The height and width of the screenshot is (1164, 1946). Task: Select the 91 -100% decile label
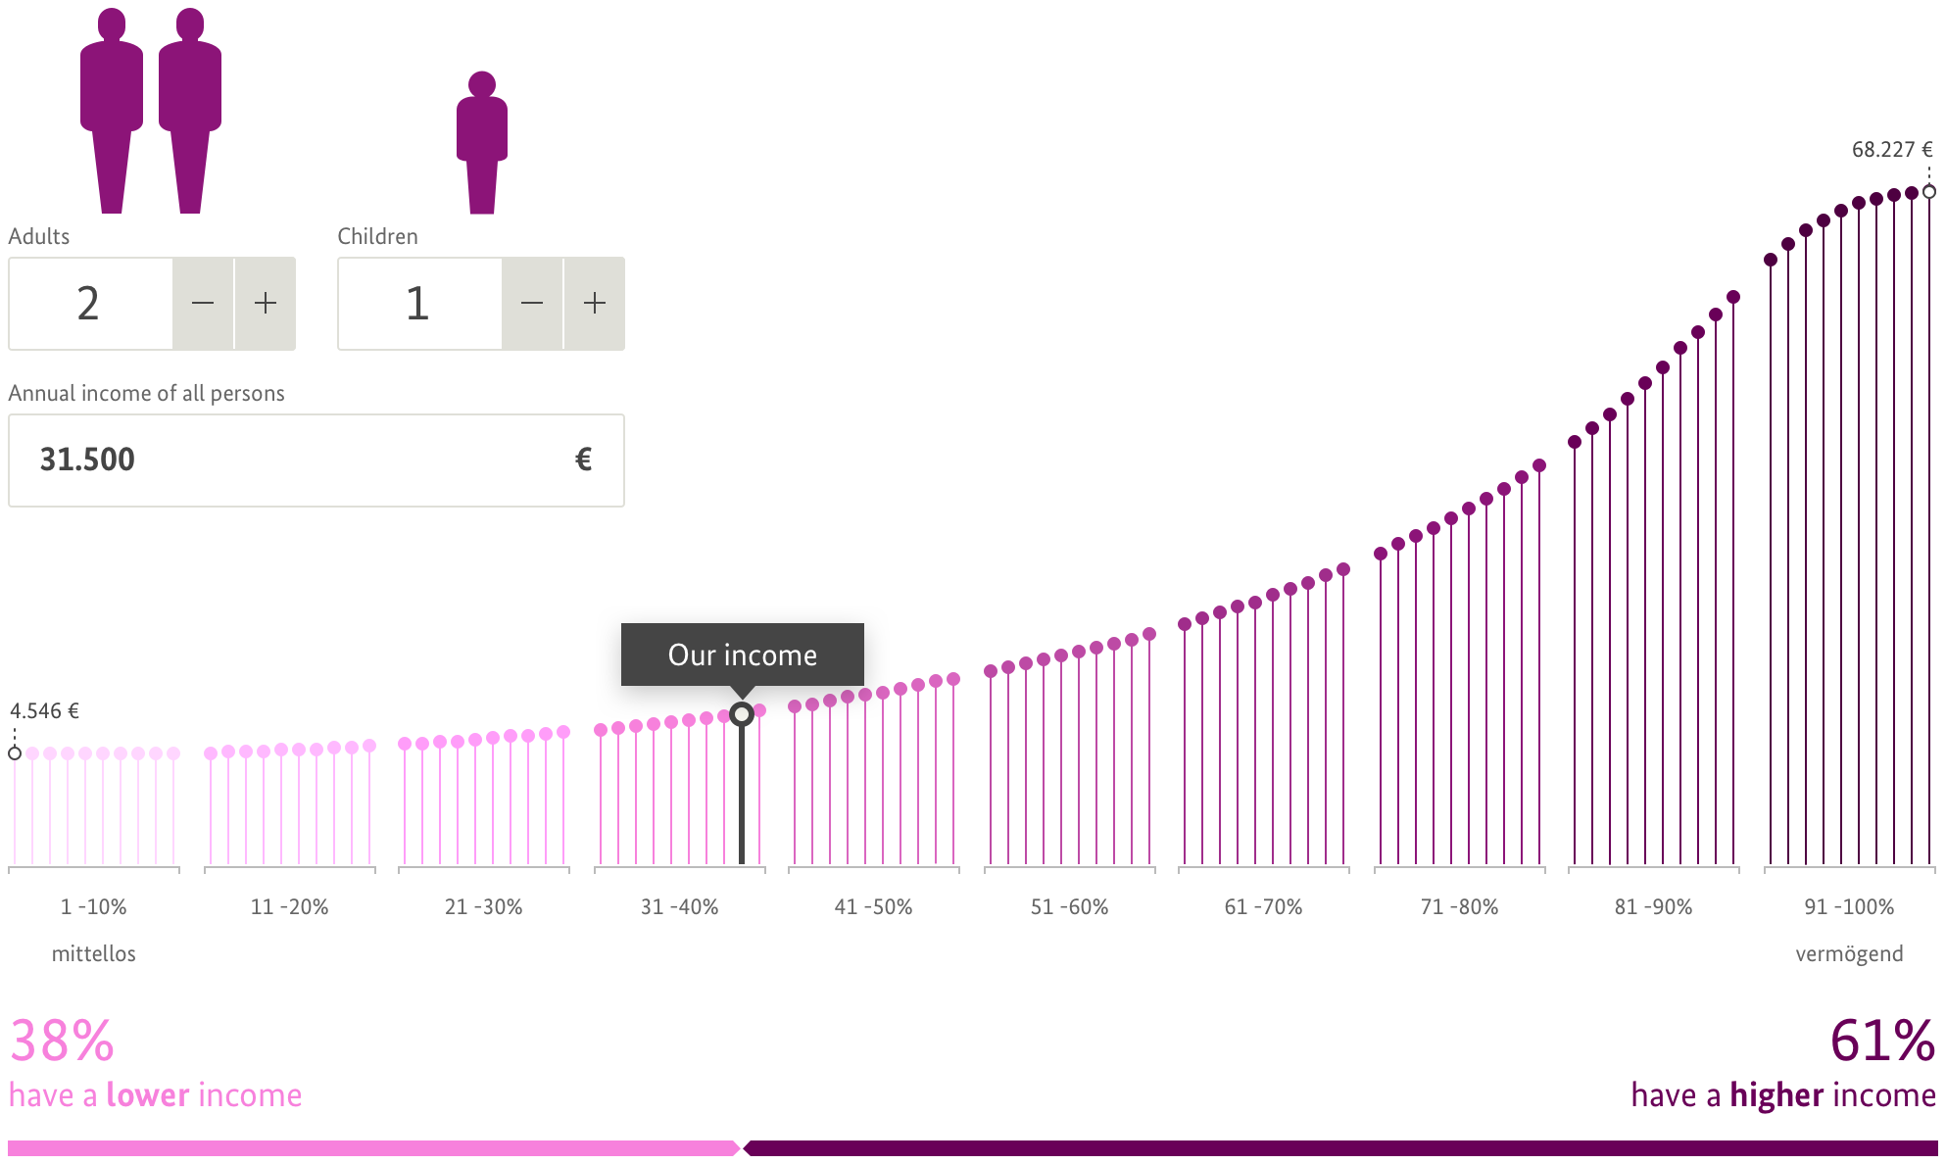click(1850, 907)
